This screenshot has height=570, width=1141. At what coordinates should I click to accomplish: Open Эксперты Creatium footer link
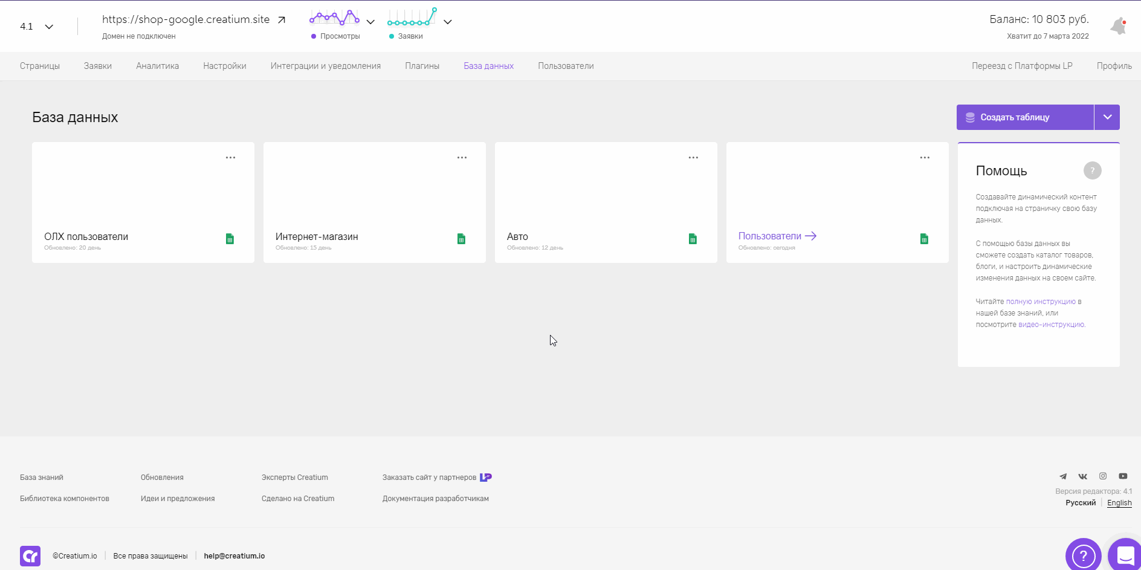[295, 477]
